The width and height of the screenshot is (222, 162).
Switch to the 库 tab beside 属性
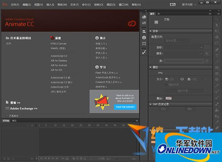click(159, 14)
